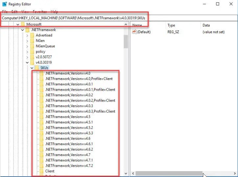Open the Edit menu
This screenshot has height=177, width=238.
tap(14, 11)
